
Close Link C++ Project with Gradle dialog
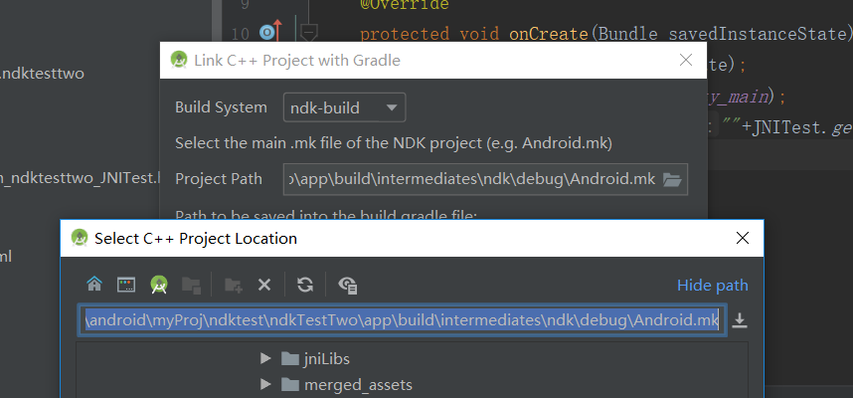[x=686, y=60]
